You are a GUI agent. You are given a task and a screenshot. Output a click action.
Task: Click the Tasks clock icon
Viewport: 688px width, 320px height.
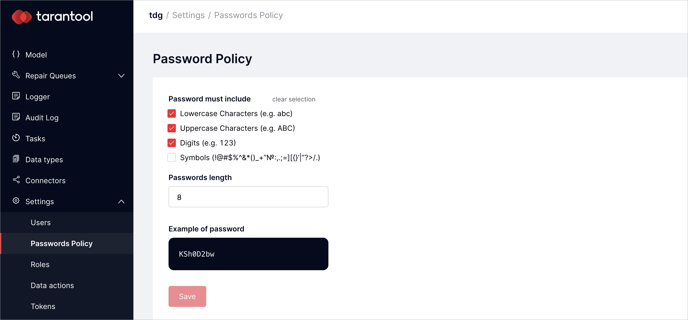[16, 138]
